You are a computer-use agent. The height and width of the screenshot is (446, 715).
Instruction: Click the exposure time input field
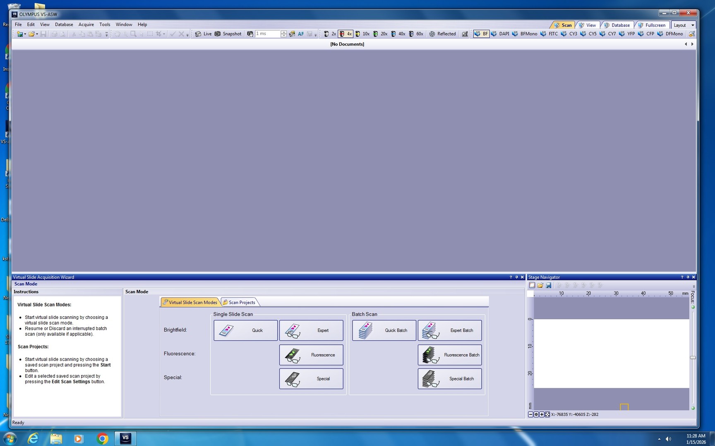tap(267, 34)
